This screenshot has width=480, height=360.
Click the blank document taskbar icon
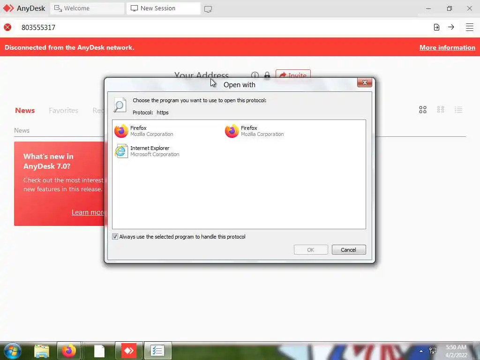click(x=99, y=351)
